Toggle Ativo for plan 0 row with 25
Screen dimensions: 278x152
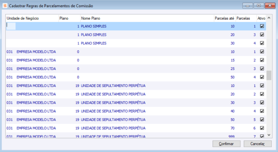(262, 69)
